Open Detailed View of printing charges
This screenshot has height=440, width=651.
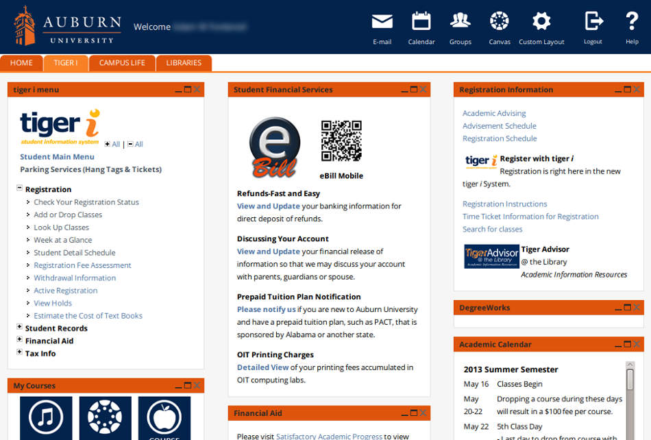click(x=263, y=367)
